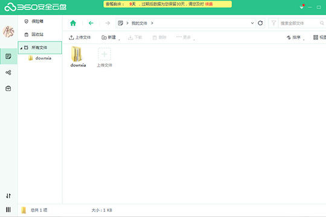This screenshot has height=217, width=326.
Task: Navigate back with the green arrow
Action: point(91,23)
